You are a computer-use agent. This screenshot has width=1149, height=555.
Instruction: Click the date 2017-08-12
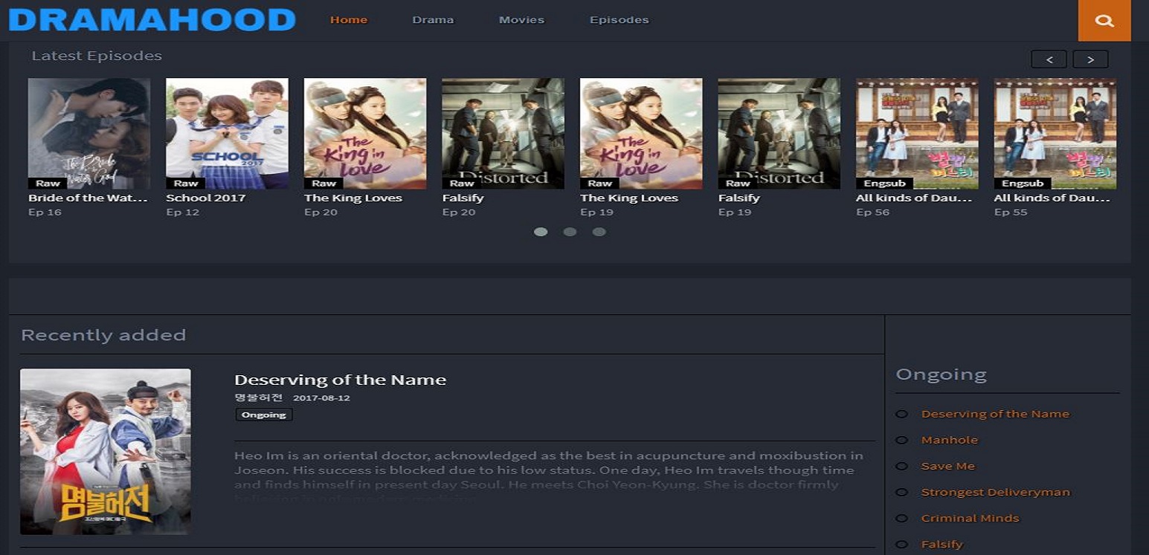[321, 398]
